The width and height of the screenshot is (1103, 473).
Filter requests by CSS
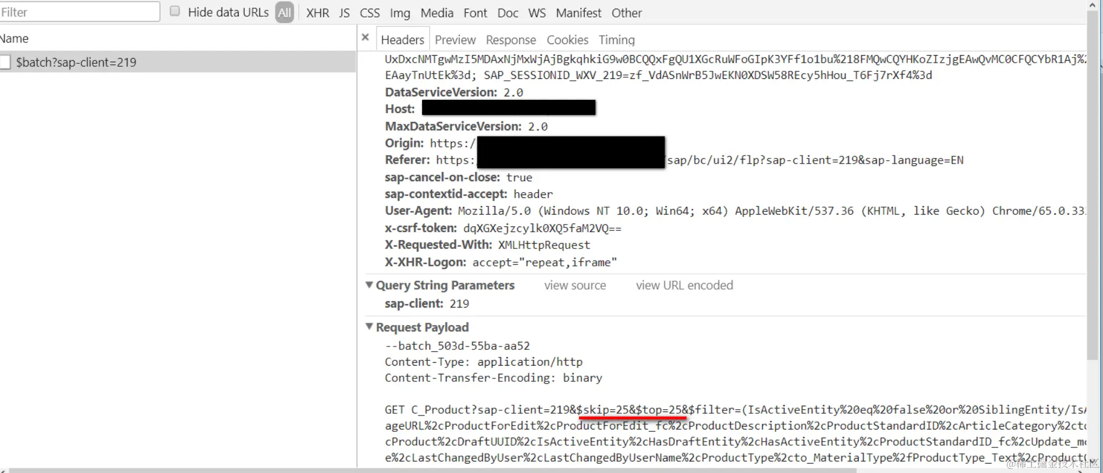tap(370, 13)
